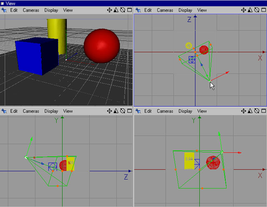Open Edit menu in top XZ viewport
267x207 pixels.
[148, 10]
